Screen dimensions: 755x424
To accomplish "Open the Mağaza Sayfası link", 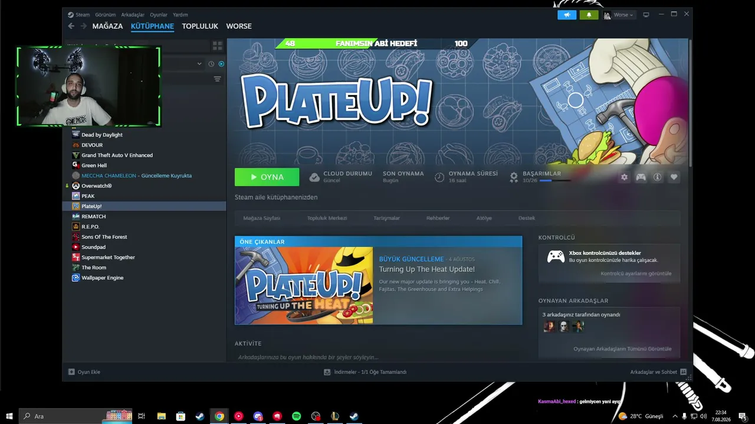I will [x=262, y=218].
